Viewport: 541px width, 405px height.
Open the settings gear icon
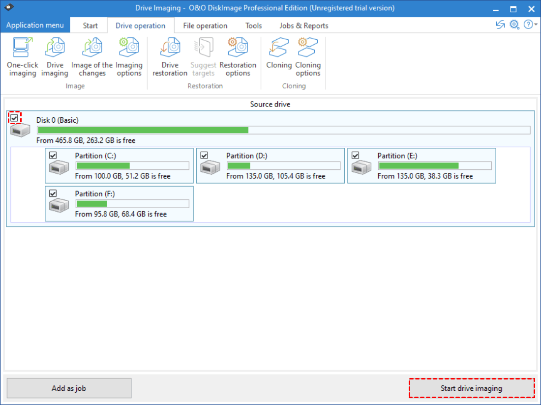click(x=514, y=25)
